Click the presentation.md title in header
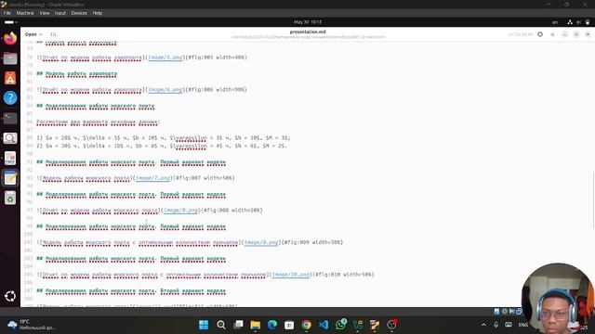595x334 pixels. click(x=308, y=32)
